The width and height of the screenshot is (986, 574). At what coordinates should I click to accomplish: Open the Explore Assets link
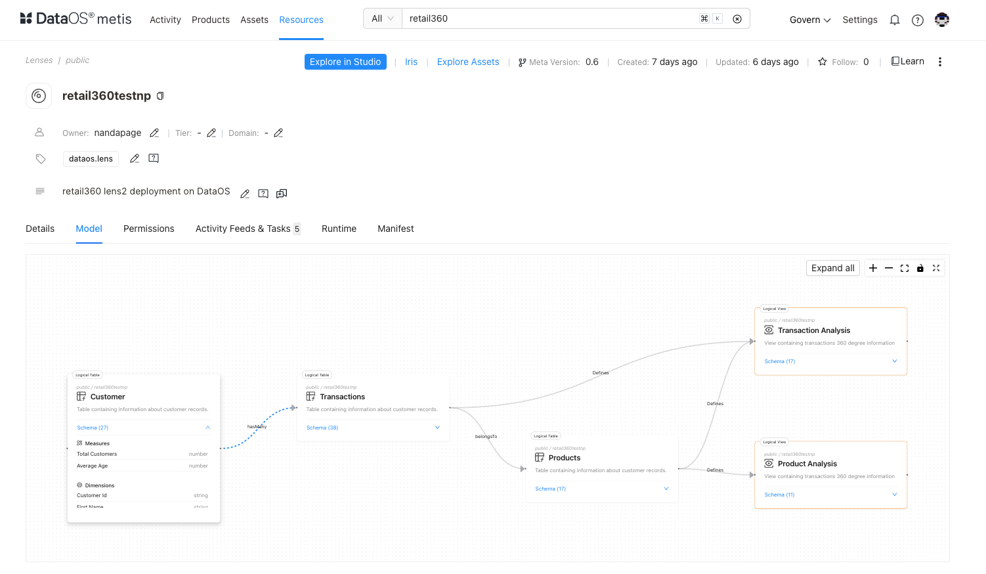pyautogui.click(x=468, y=62)
